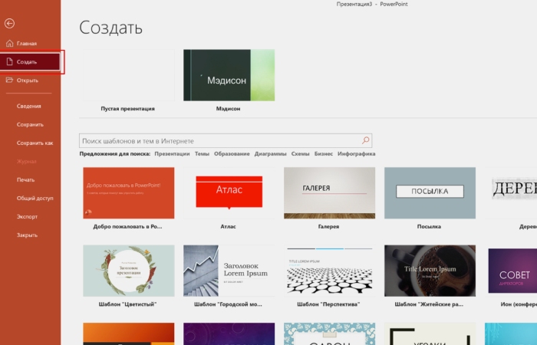Click the Шаблон "Цветистый" caption
Image resolution: width=537 pixels, height=345 pixels.
click(x=128, y=304)
